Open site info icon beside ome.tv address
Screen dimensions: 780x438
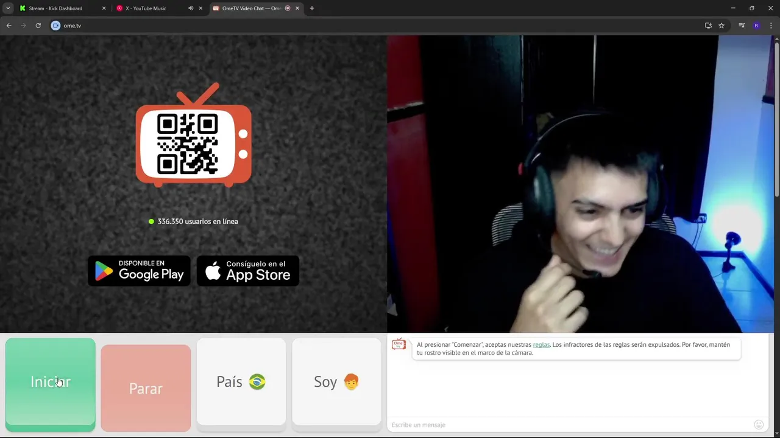click(x=55, y=26)
